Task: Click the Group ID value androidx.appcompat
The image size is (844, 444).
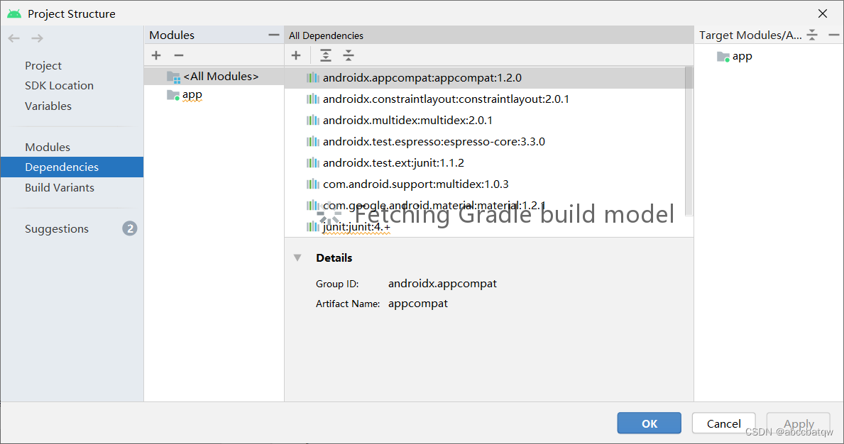Action: tap(442, 283)
